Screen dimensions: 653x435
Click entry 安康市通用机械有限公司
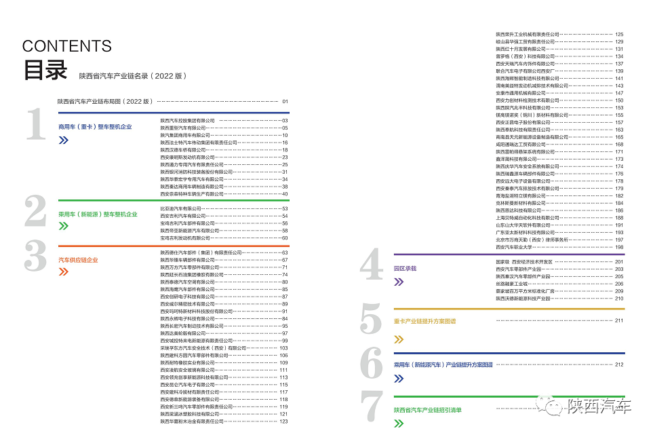coord(521,93)
